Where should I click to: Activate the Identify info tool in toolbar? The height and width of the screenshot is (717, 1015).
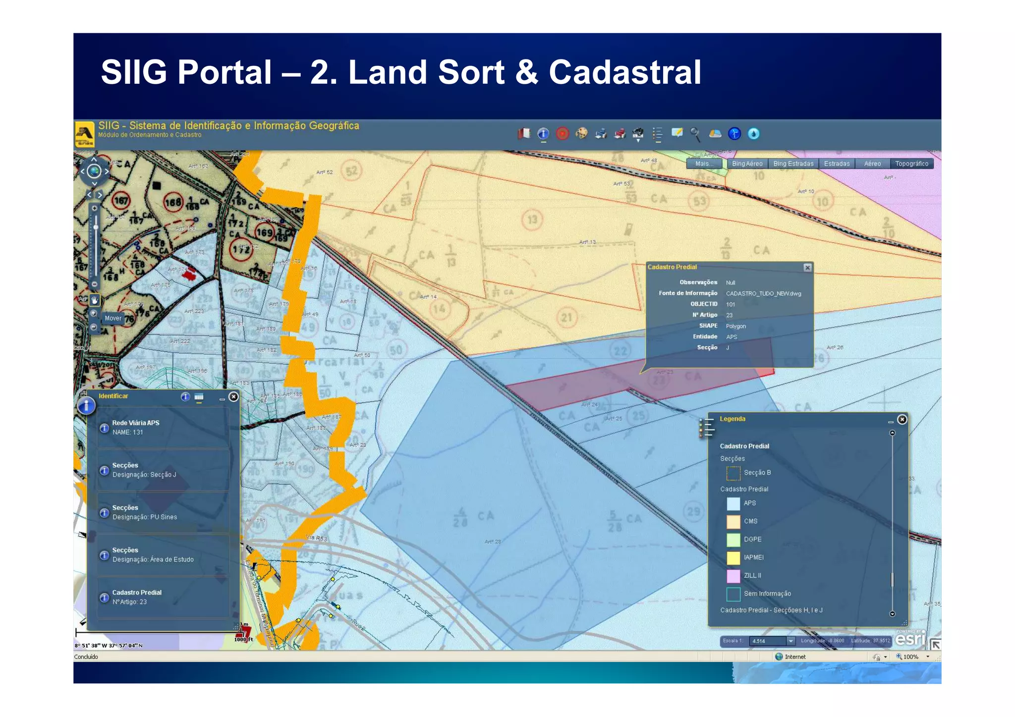coord(543,134)
